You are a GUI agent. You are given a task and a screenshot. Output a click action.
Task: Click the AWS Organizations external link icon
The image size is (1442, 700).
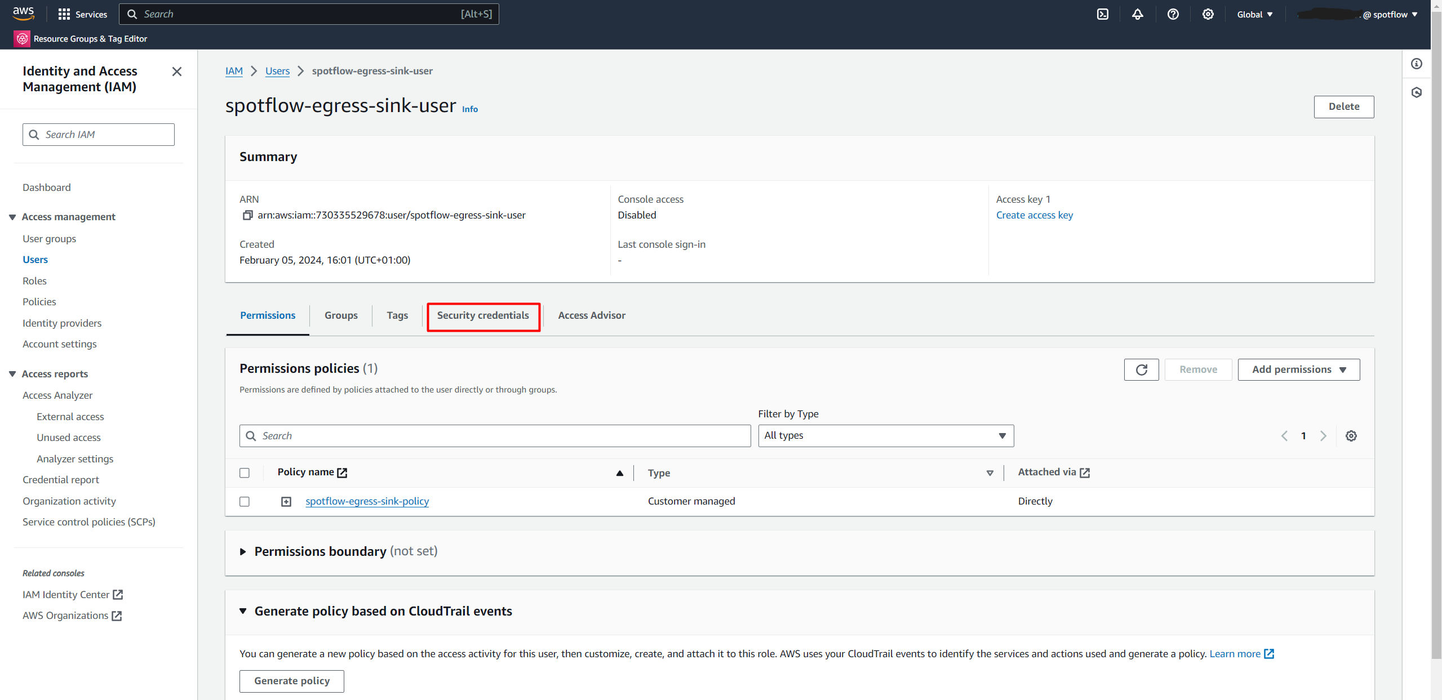tap(117, 616)
